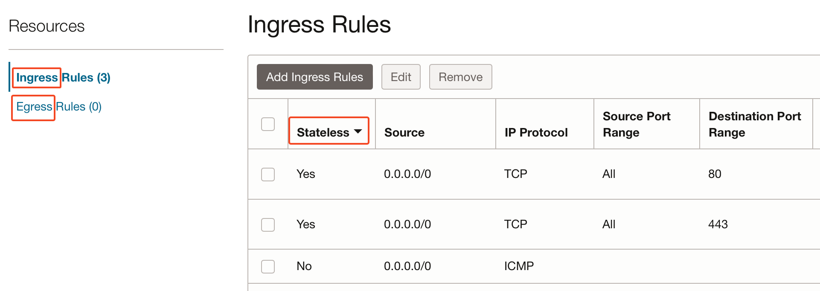Click the Yes value in port 443 row
Viewport: 820px width, 291px height.
click(306, 224)
